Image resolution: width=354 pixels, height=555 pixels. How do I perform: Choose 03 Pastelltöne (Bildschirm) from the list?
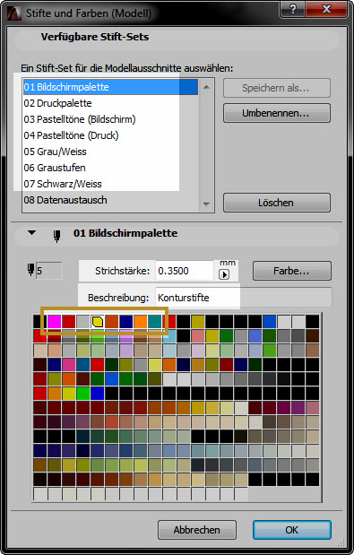[110, 119]
